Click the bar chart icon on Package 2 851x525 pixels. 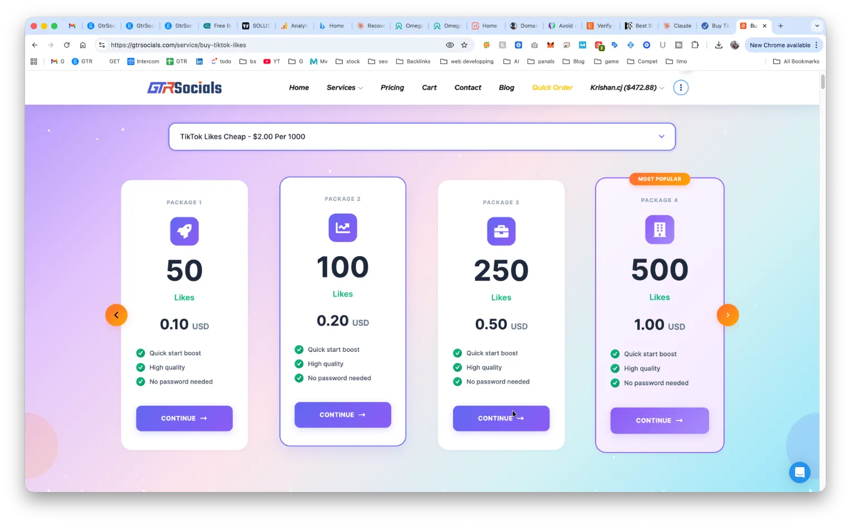click(x=342, y=228)
